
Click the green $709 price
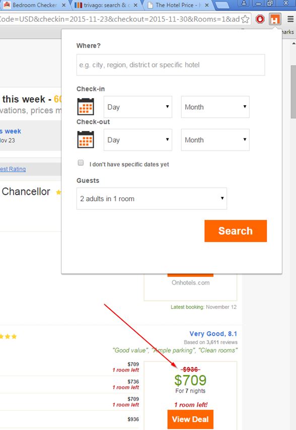[x=190, y=380]
